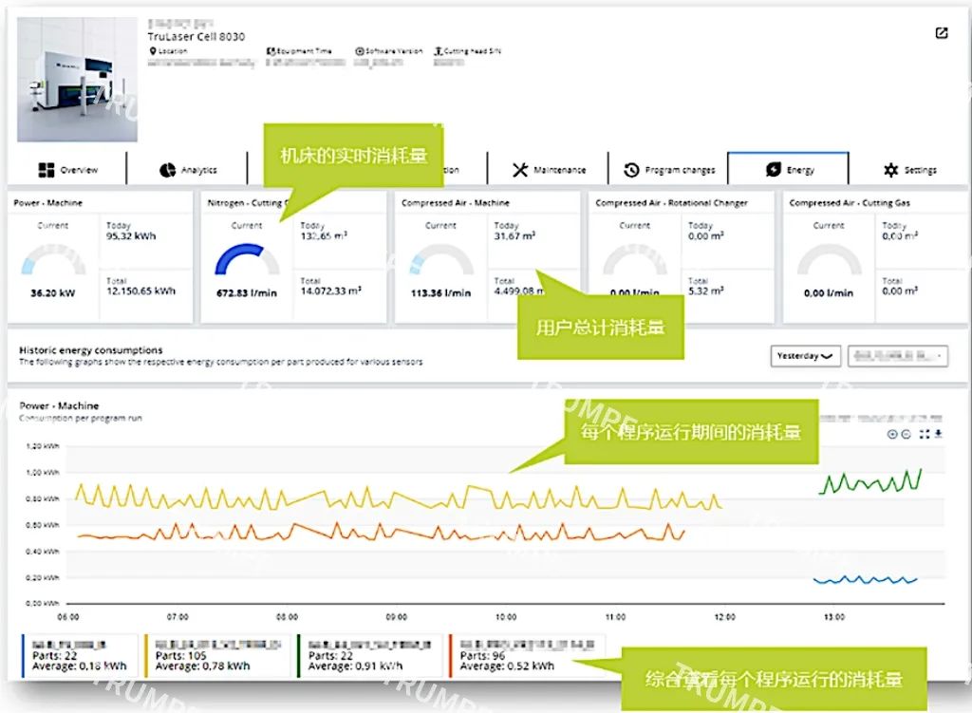Open the Maintenance tab

[x=548, y=169]
